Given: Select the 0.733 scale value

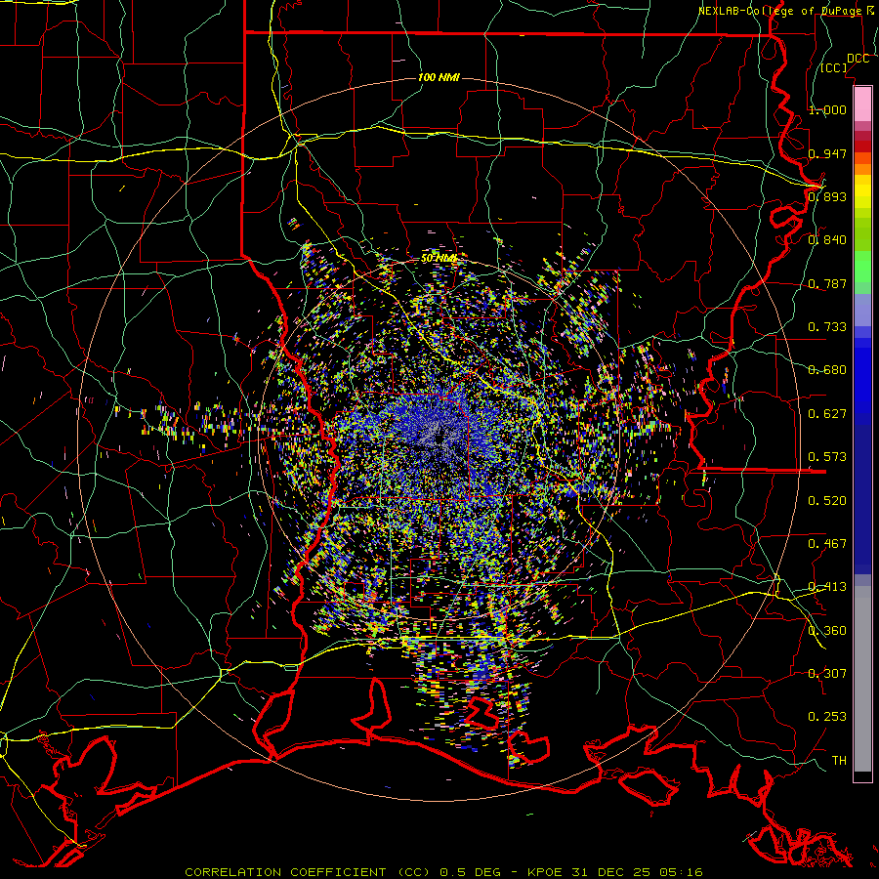Looking at the screenshot, I should pos(827,327).
